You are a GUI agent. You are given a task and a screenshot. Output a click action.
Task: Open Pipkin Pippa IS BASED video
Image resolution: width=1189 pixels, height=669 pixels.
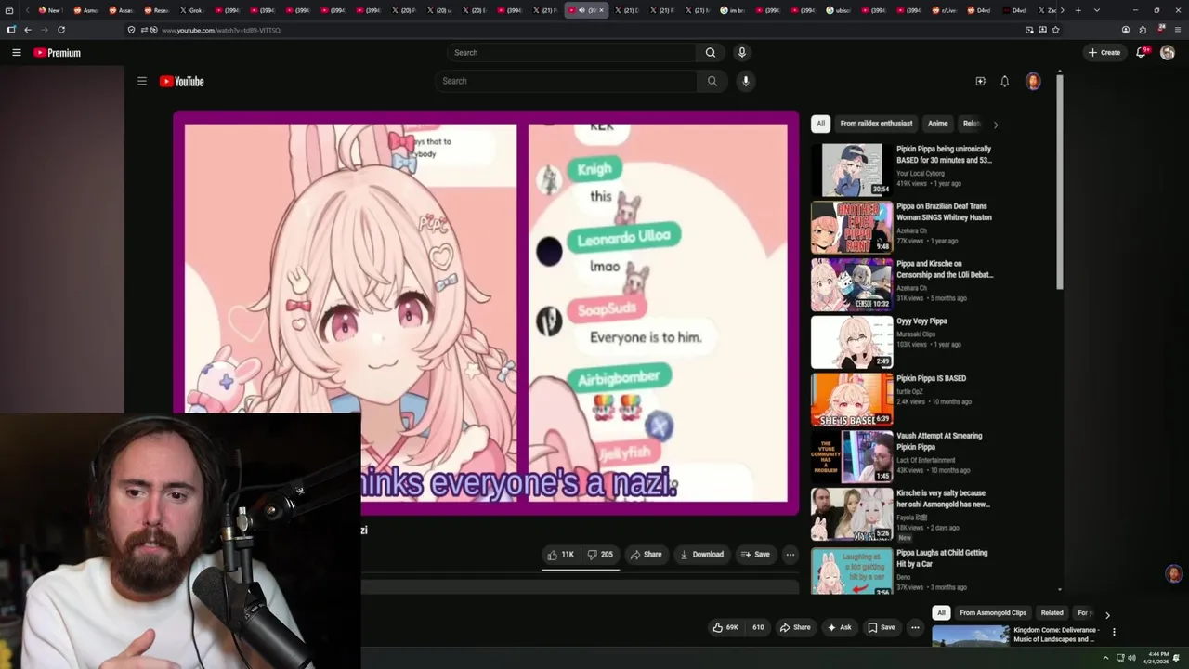(852, 400)
